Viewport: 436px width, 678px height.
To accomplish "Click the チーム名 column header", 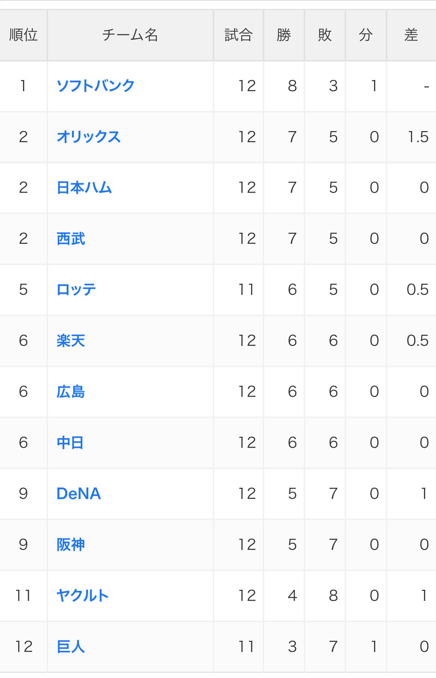I will pyautogui.click(x=130, y=35).
